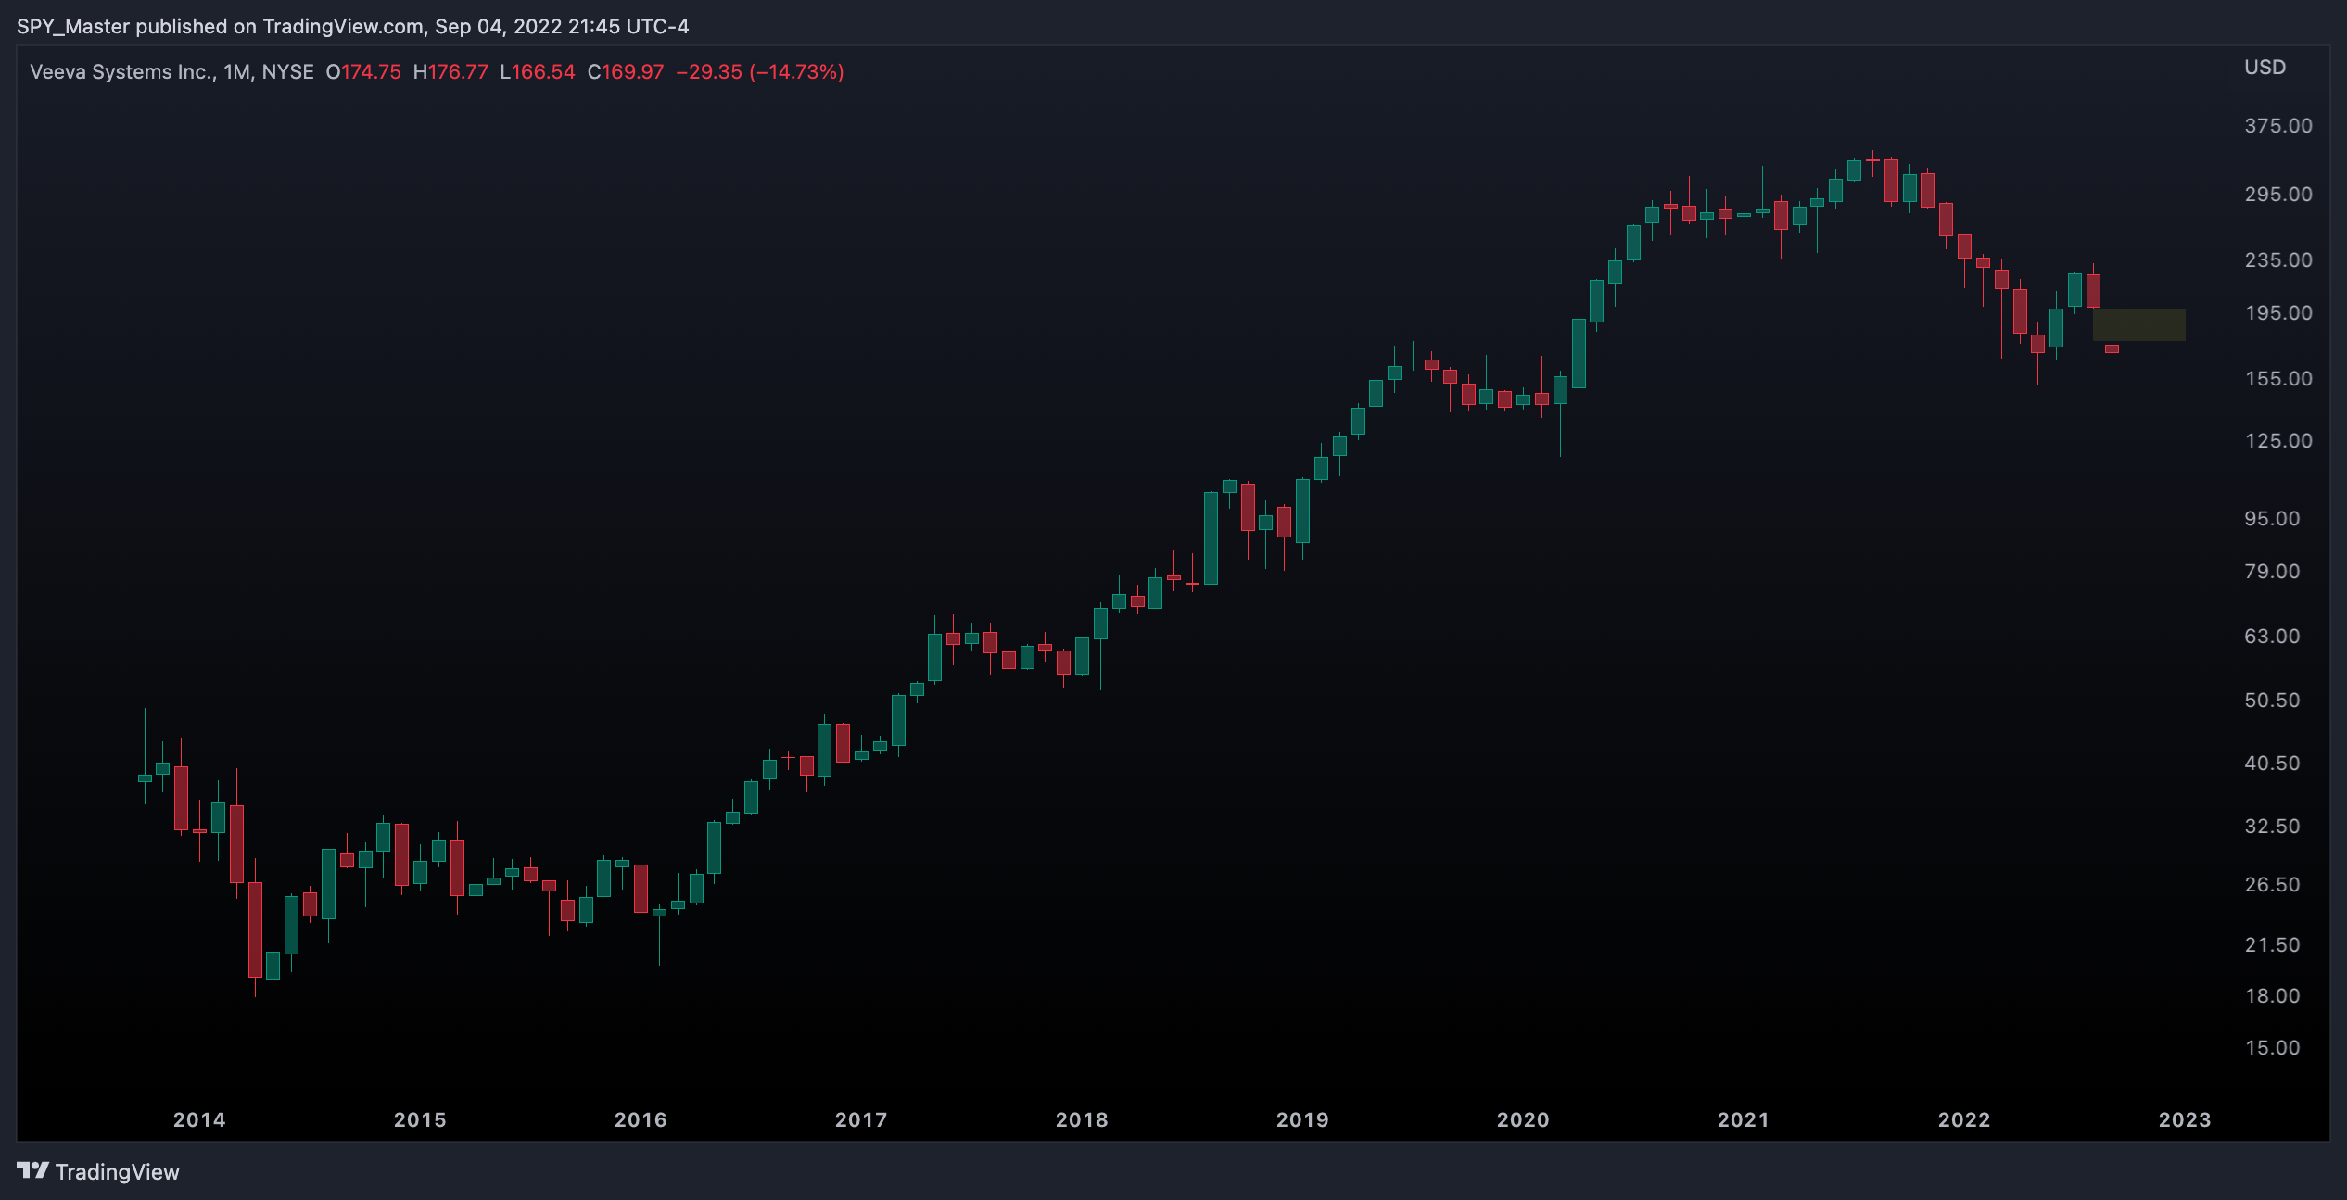Click the 26.50 price axis label
This screenshot has width=2347, height=1200.
tap(2272, 885)
